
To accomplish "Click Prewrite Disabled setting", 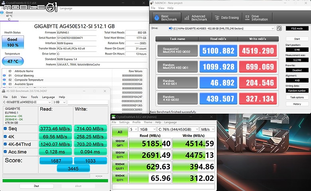I will pyautogui.click(x=297, y=70).
